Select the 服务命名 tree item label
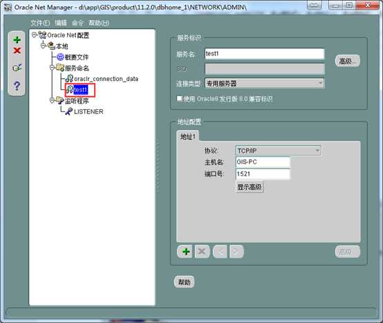 pos(77,68)
